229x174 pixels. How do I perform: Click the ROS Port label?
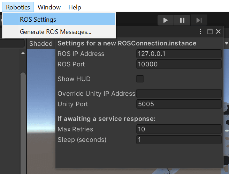click(71, 64)
